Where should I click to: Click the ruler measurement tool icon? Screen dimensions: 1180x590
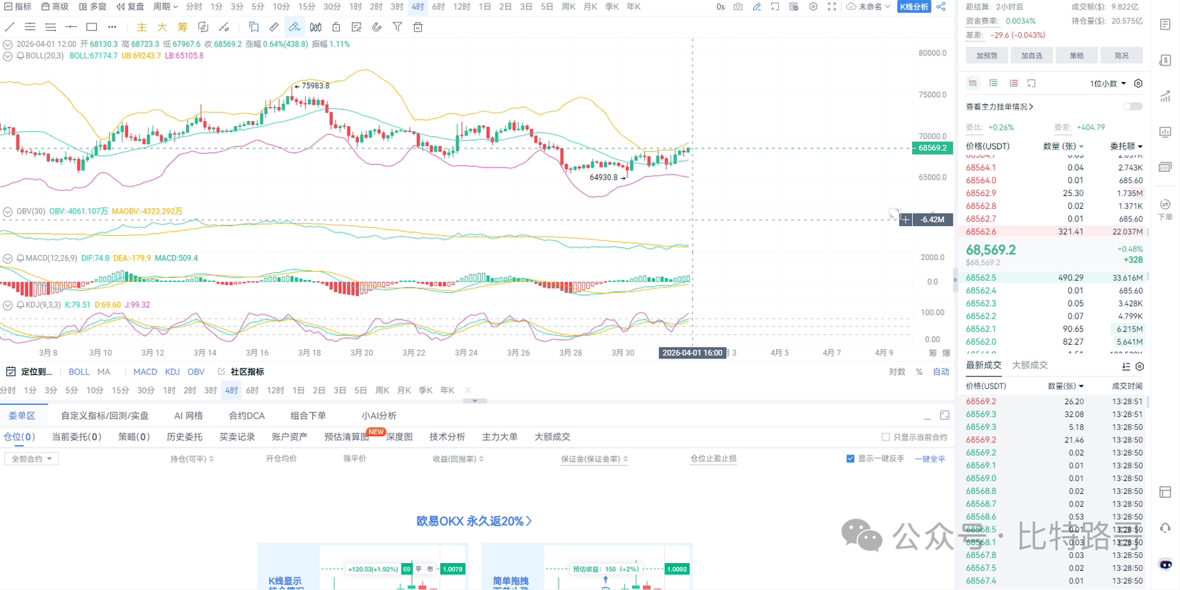[274, 27]
